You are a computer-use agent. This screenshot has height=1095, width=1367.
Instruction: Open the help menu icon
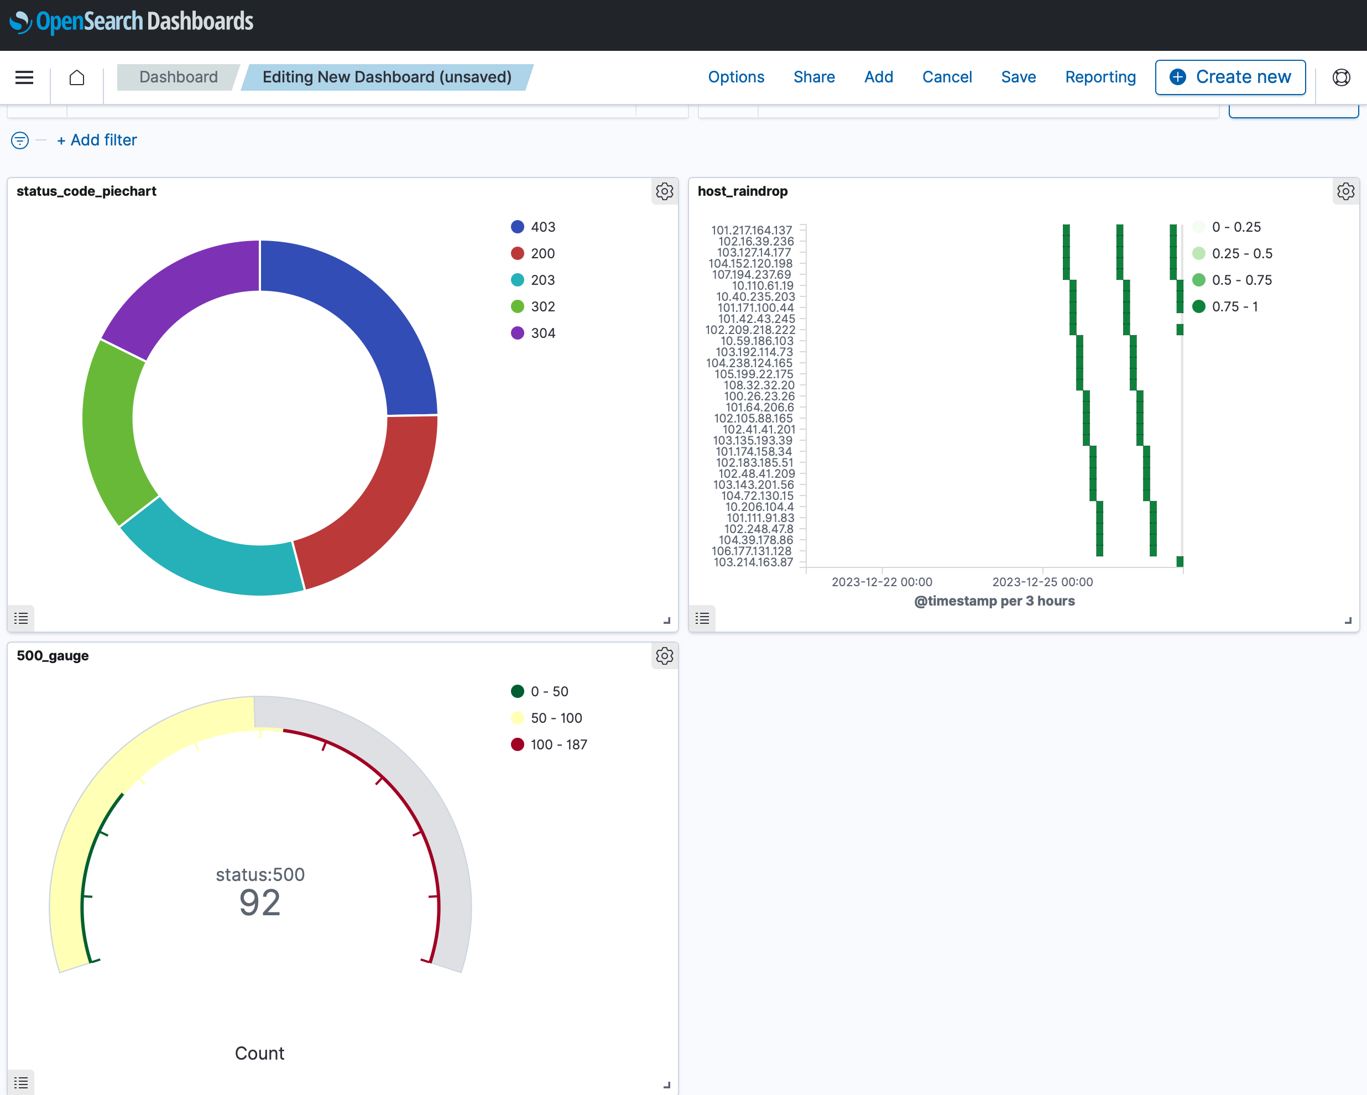point(1341,77)
